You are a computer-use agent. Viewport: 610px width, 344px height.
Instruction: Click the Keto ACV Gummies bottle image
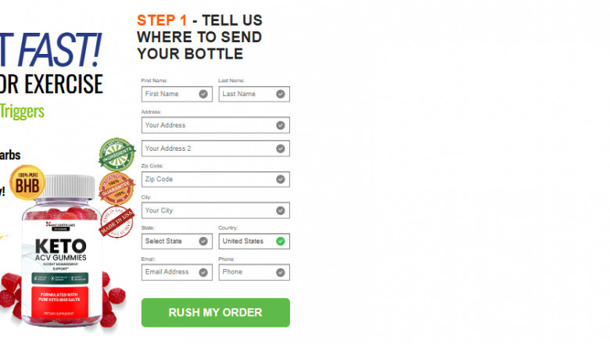(x=61, y=251)
